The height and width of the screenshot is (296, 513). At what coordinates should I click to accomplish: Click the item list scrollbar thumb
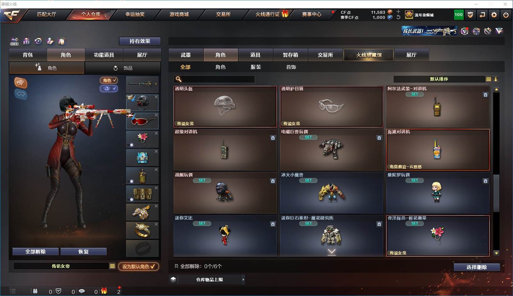(x=496, y=193)
